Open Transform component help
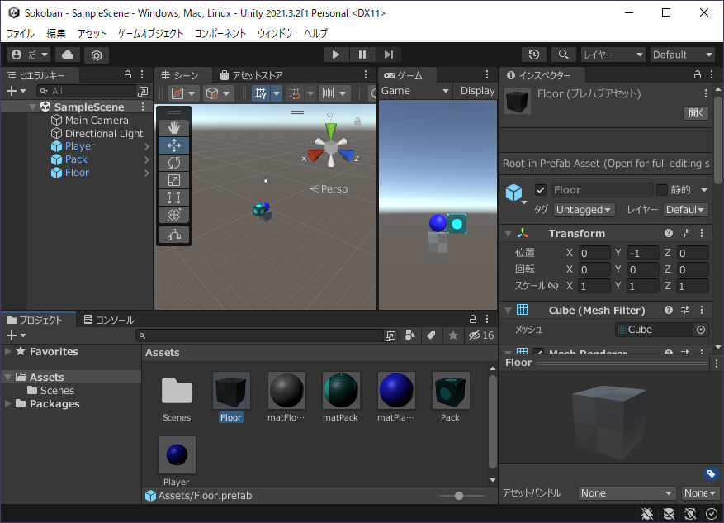 [x=669, y=233]
